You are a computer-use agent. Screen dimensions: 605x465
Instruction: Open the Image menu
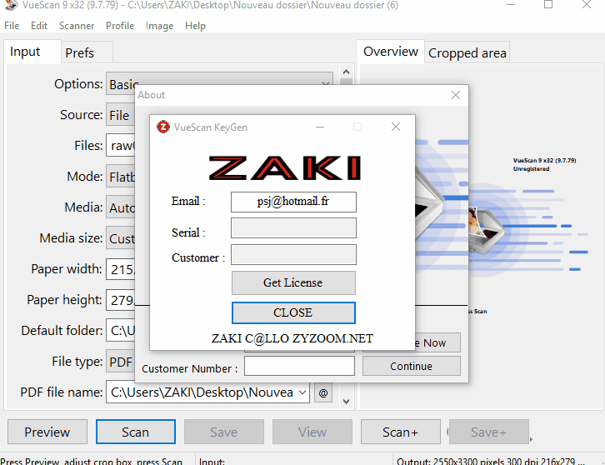[x=159, y=26]
